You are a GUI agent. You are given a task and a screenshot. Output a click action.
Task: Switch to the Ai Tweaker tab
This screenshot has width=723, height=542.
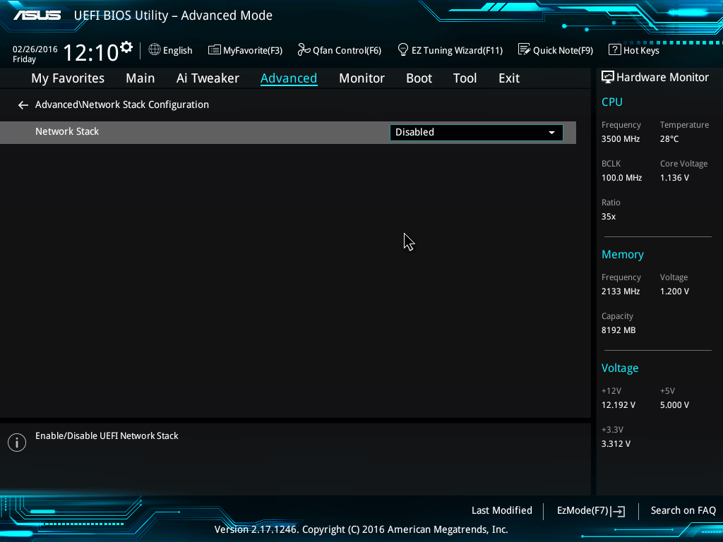[x=208, y=78]
